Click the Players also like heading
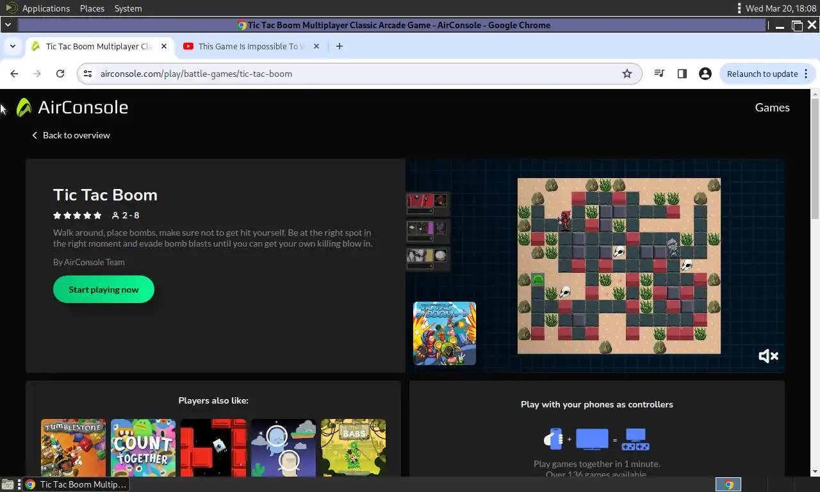Image resolution: width=820 pixels, height=492 pixels. (x=213, y=400)
